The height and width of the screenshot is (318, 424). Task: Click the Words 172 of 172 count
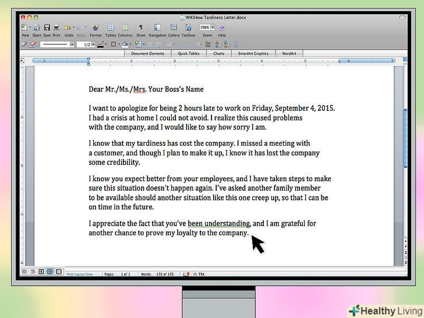[x=157, y=274]
